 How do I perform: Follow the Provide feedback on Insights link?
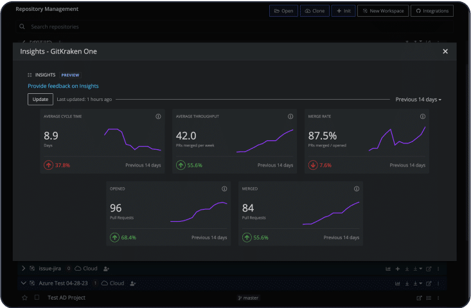pos(63,86)
